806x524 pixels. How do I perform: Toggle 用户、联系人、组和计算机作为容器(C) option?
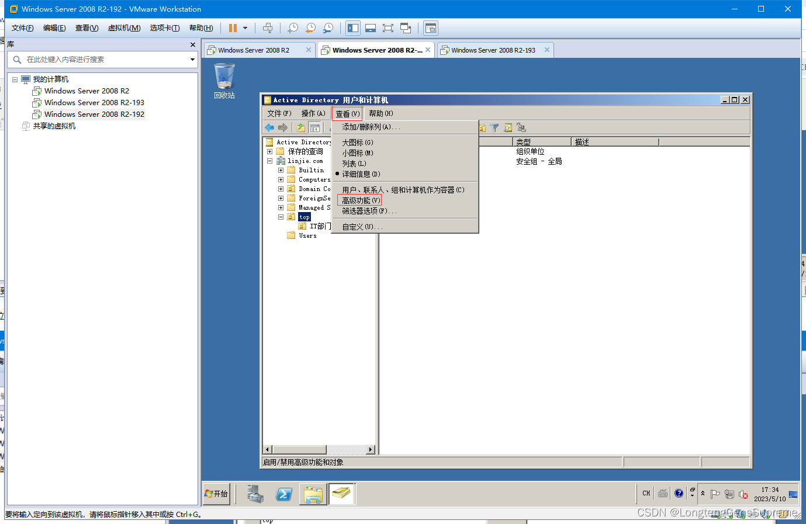pos(405,190)
